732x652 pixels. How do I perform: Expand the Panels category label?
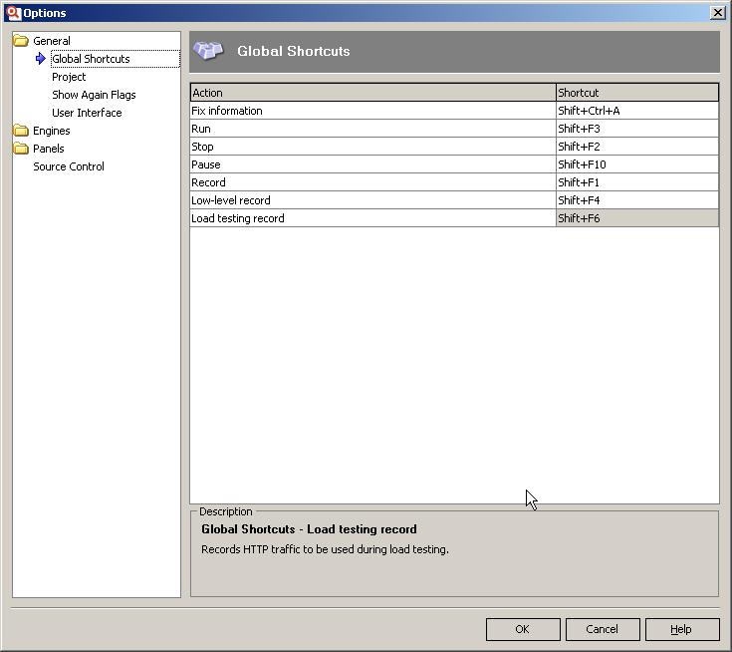[49, 149]
